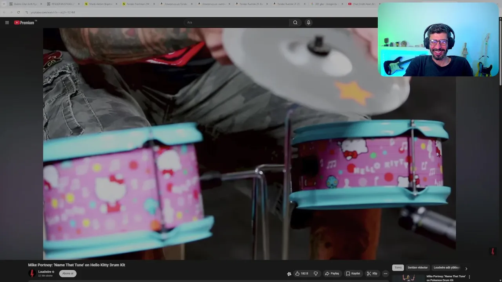
Task: Dislike the video with thumbs down
Action: pyautogui.click(x=316, y=273)
